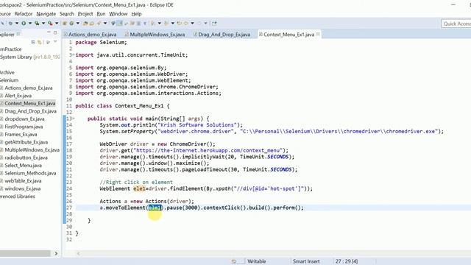Click the Smart Insert status bar entry
The height and width of the screenshot is (265, 471).
click(x=306, y=261)
